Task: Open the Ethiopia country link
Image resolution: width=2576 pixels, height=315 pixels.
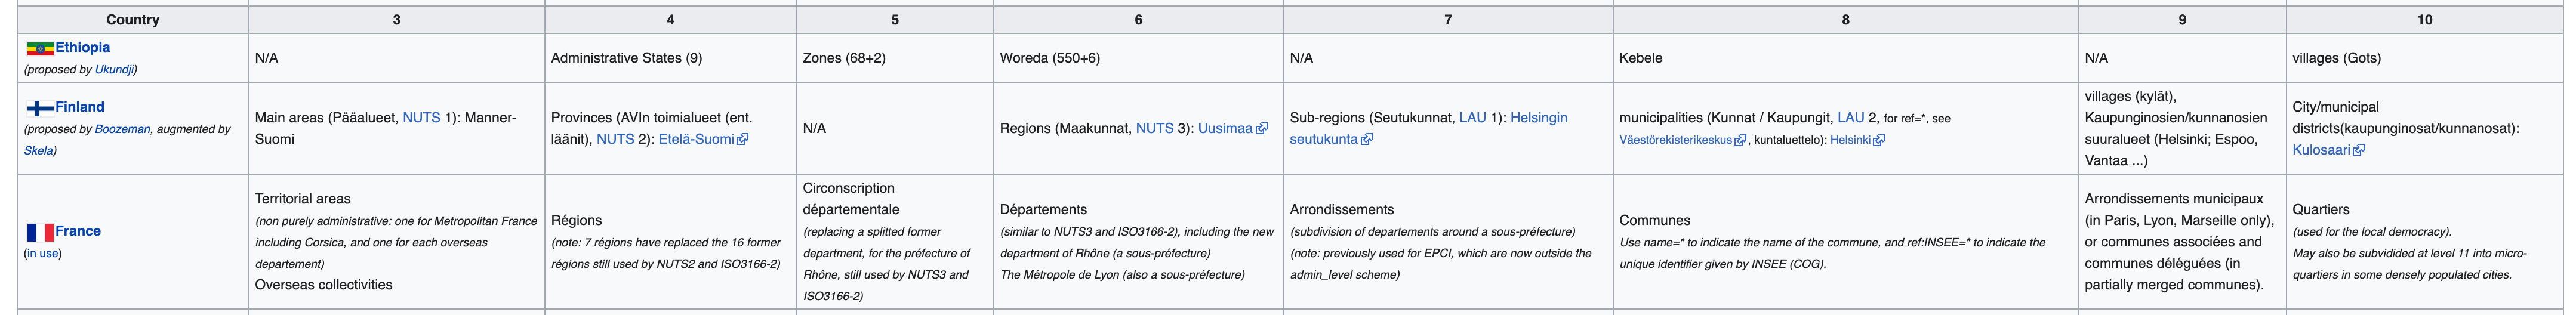Action: [82, 47]
